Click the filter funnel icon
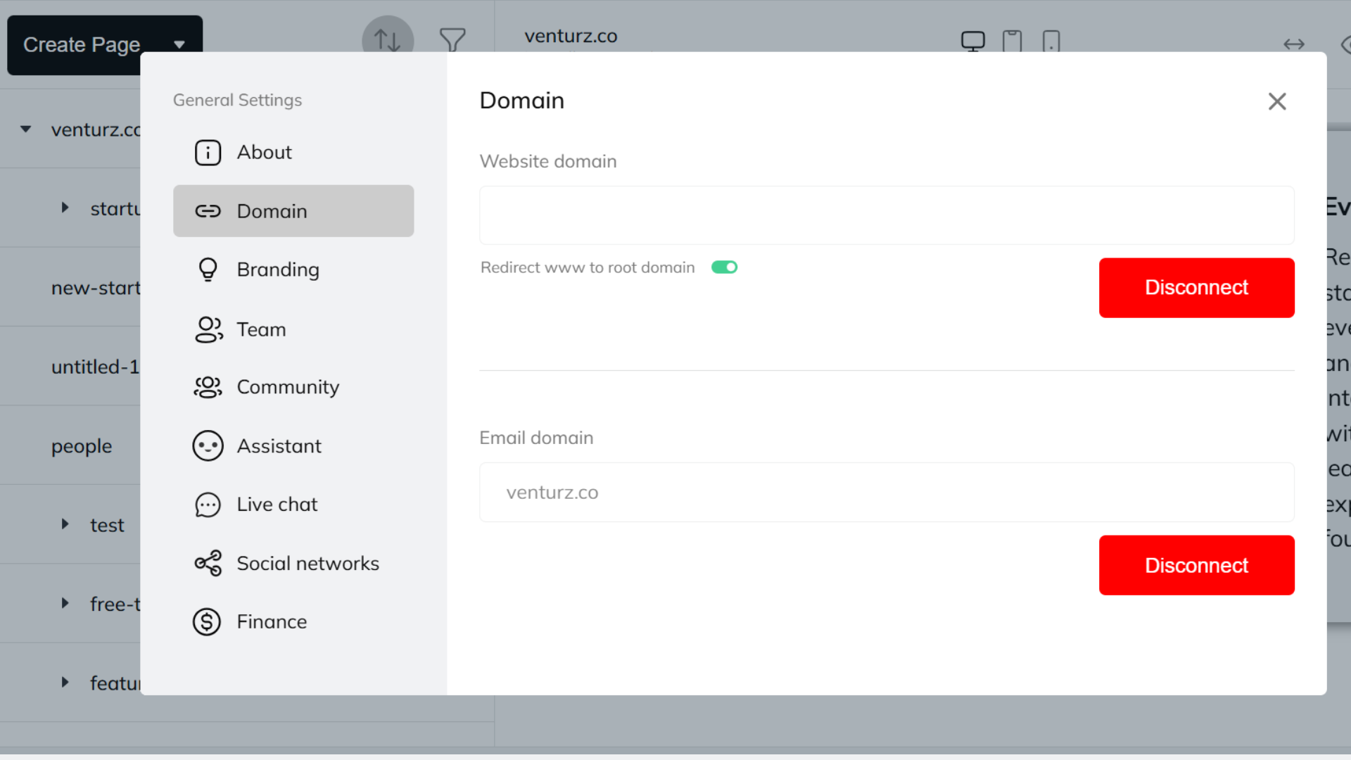Viewport: 1351px width, 760px height. [452, 40]
